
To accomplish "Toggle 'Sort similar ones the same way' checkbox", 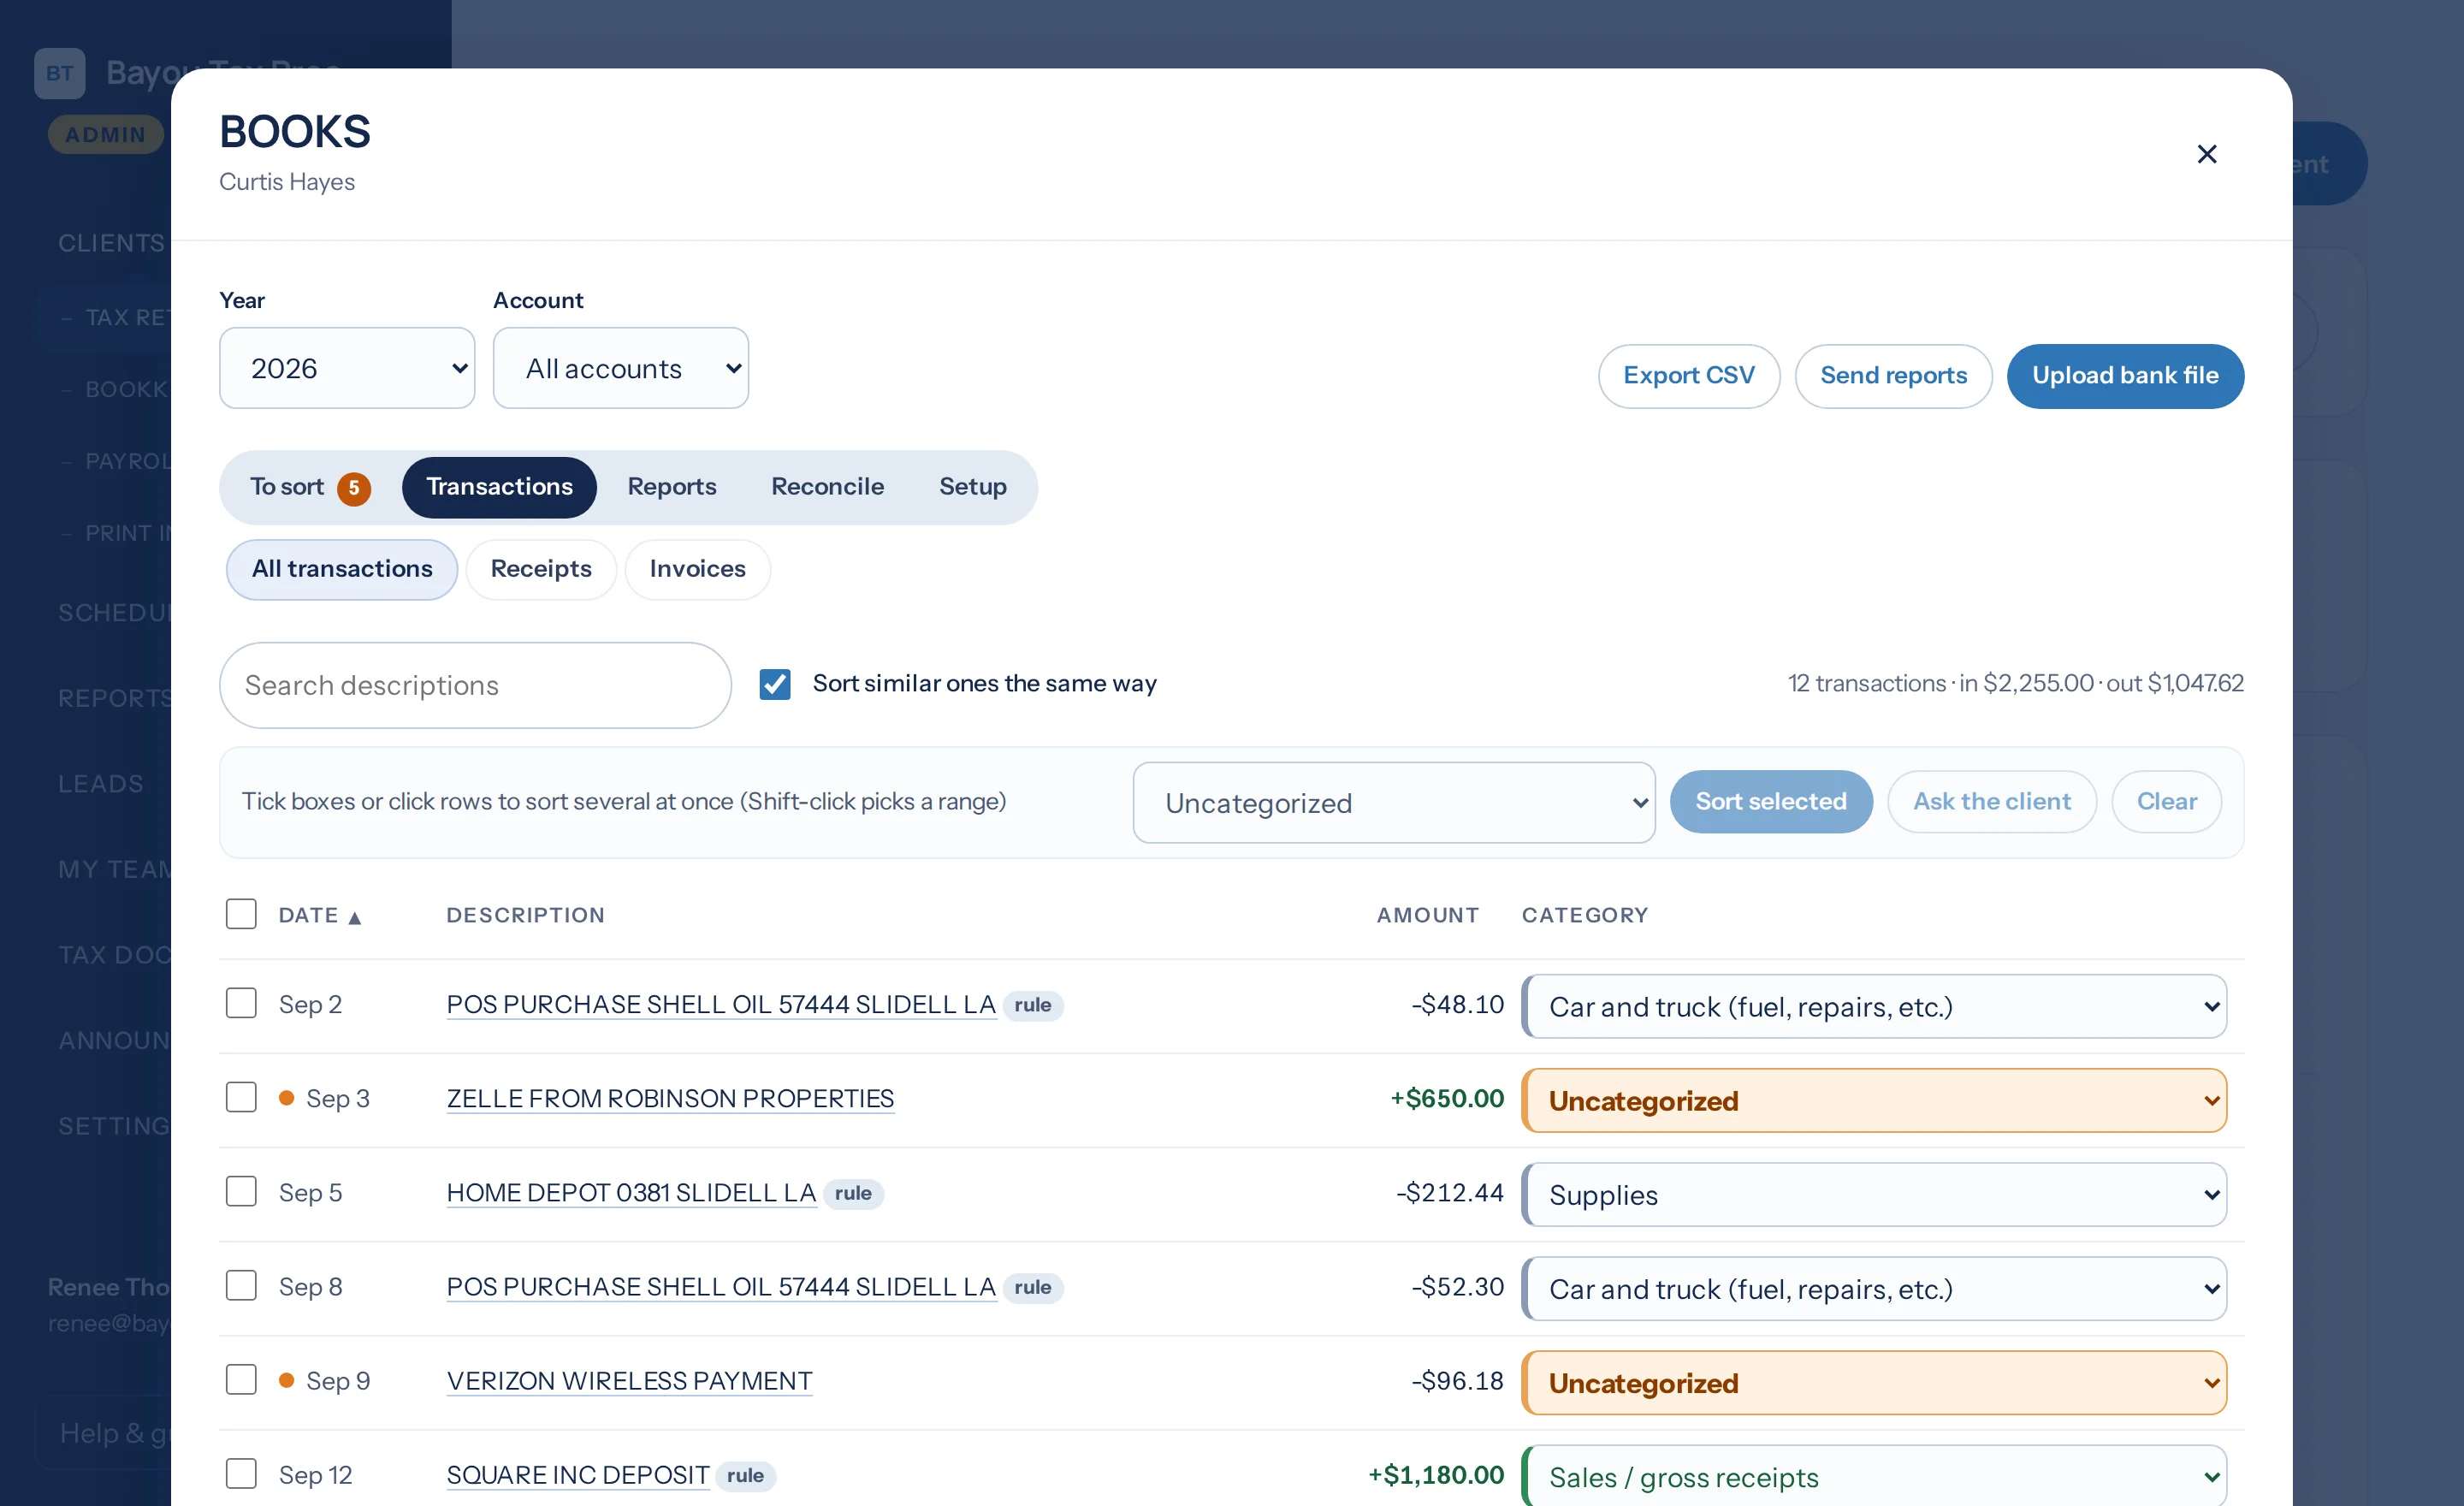I will tap(775, 684).
